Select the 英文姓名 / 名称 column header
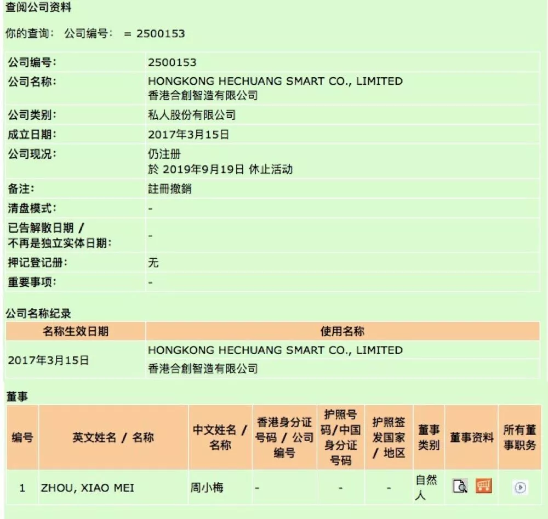 [x=113, y=437]
